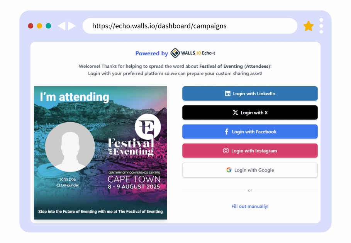Click the X logo icon
The height and width of the screenshot is (243, 351).
click(x=235, y=113)
